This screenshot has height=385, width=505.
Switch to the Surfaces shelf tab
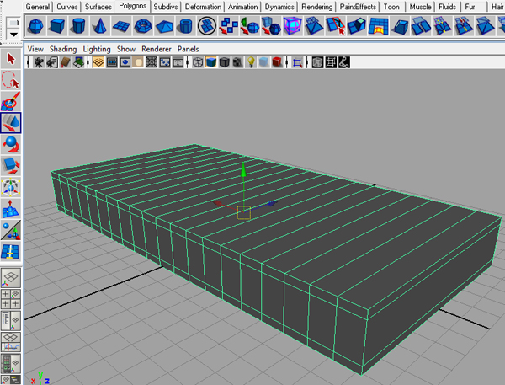[98, 6]
